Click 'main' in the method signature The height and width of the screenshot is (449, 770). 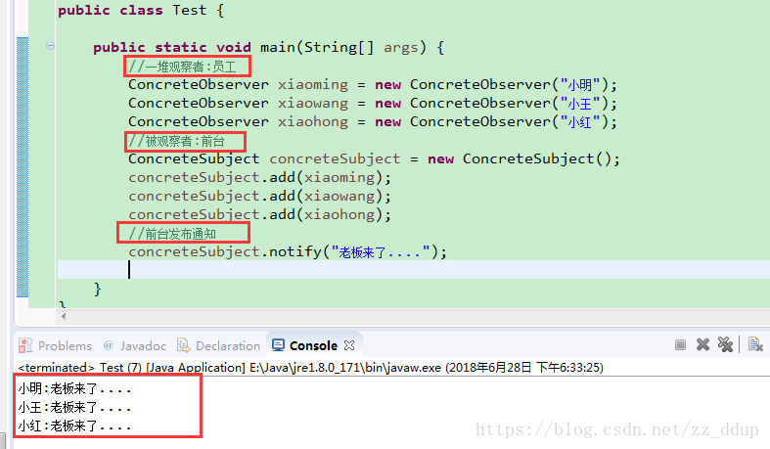click(278, 48)
